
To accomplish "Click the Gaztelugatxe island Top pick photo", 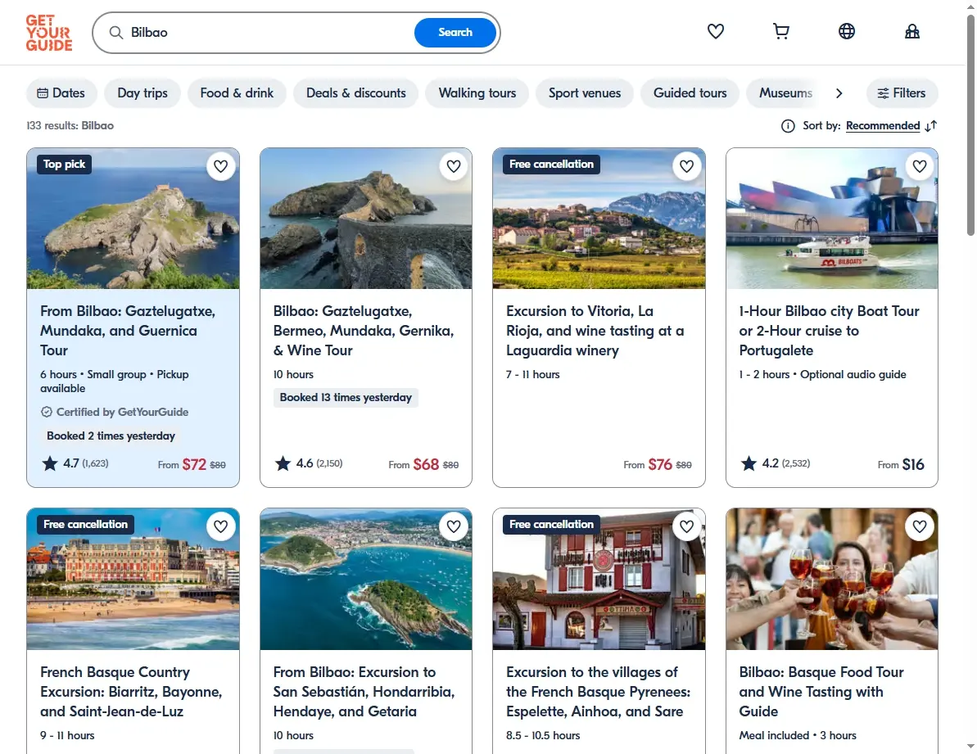I will coord(133,219).
